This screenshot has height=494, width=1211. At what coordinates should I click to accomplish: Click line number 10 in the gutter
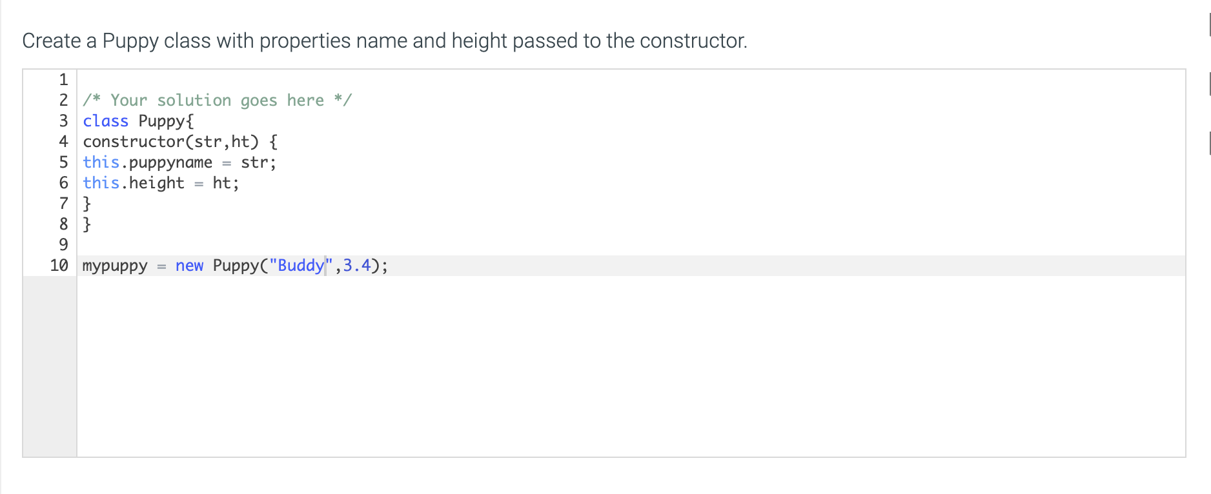pyautogui.click(x=59, y=265)
